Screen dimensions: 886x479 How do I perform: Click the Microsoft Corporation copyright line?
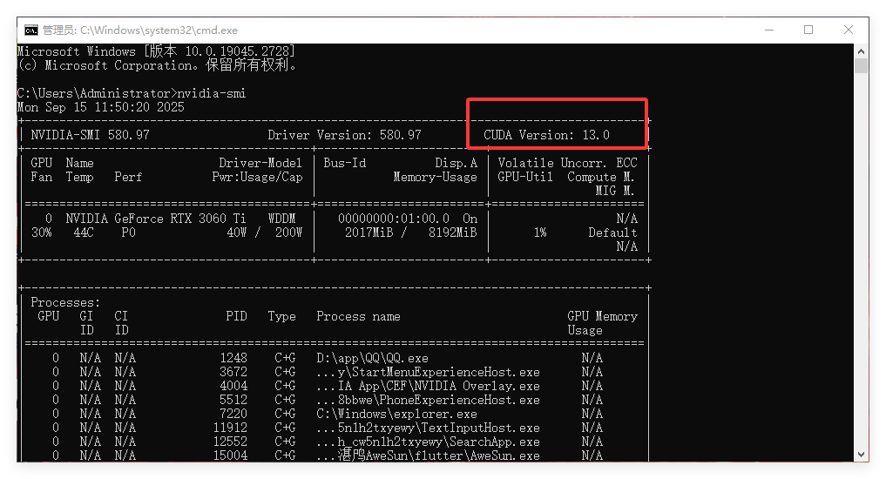(x=156, y=65)
